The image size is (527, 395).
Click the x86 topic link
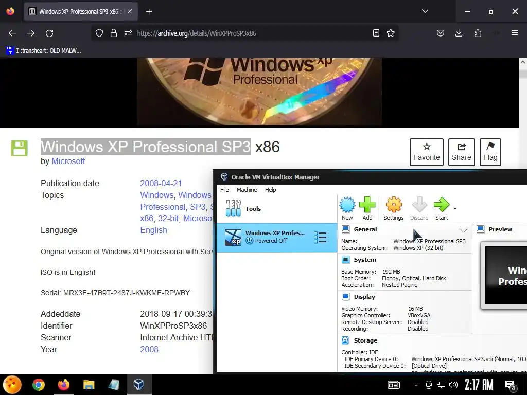click(147, 218)
